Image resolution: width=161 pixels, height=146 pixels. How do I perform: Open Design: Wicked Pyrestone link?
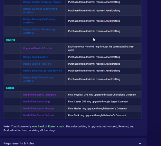(37, 64)
